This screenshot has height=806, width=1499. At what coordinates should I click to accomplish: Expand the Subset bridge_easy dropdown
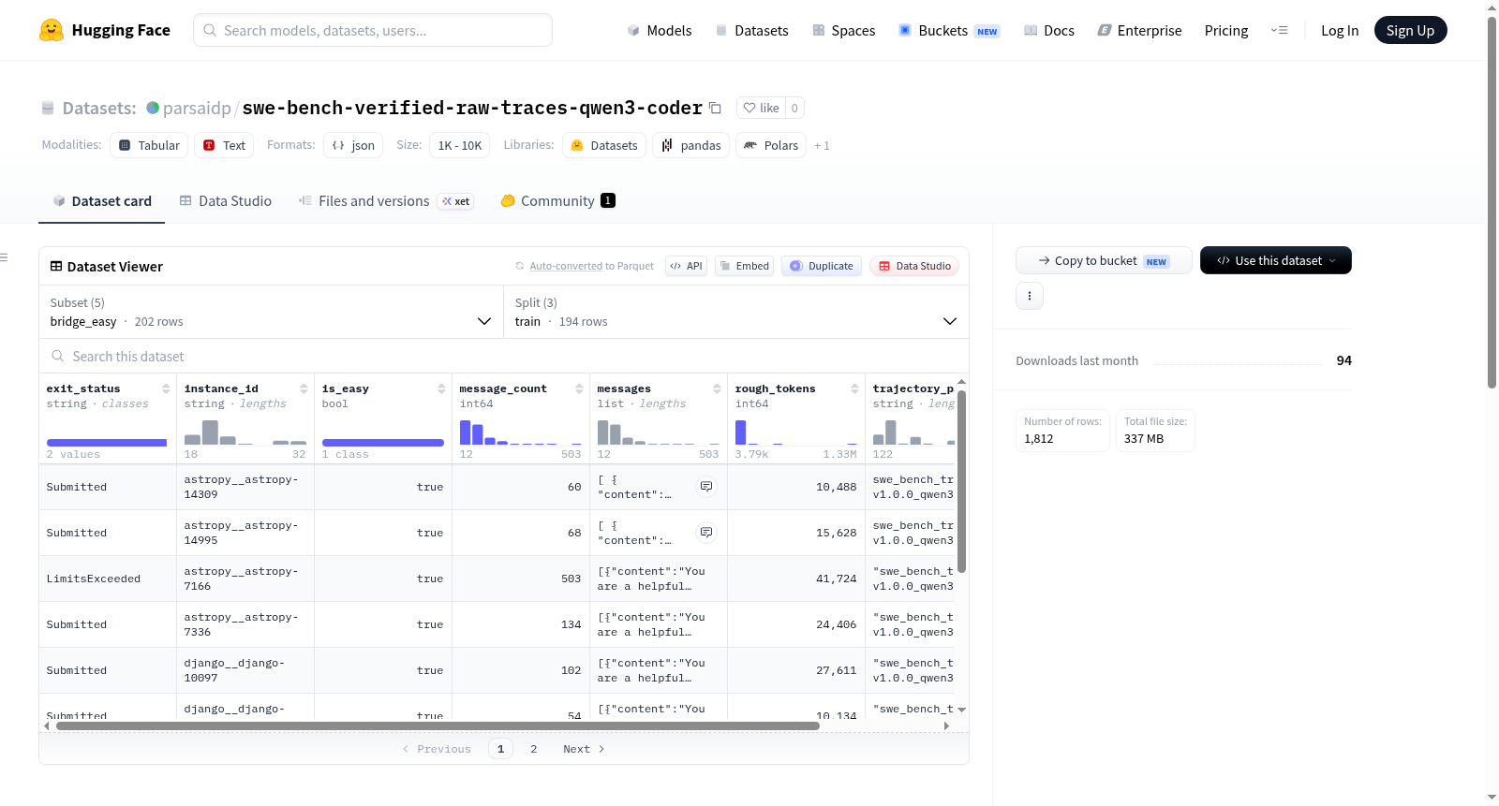271,312
